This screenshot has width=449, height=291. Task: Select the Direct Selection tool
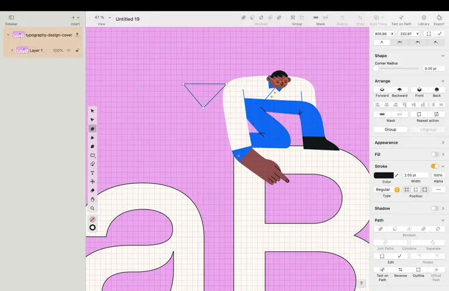click(x=92, y=120)
